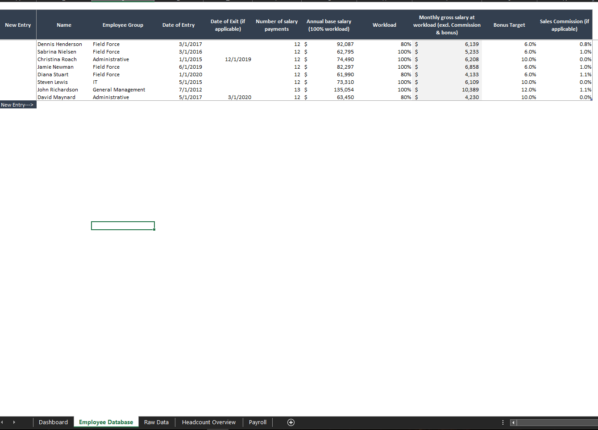Click the Date of Entry column header
Image resolution: width=598 pixels, height=430 pixels.
click(x=179, y=25)
